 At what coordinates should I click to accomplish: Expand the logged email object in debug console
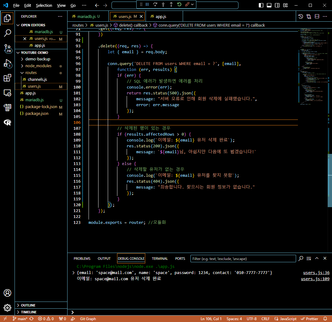coord(73,273)
